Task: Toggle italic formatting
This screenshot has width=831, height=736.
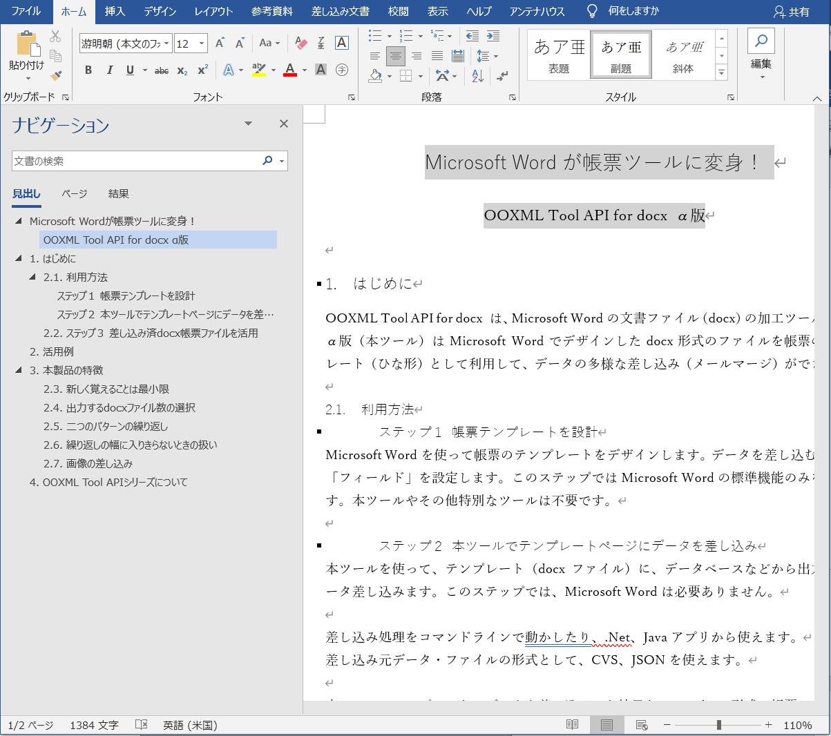Action: (109, 70)
